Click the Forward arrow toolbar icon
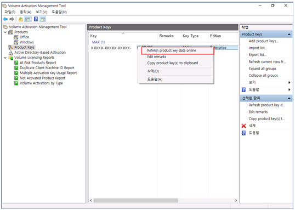This screenshot has width=295, height=210. (12, 19)
